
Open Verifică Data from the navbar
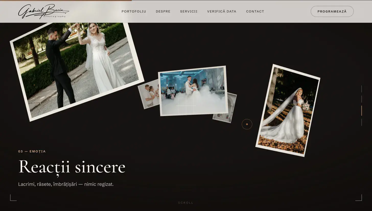pos(222,11)
